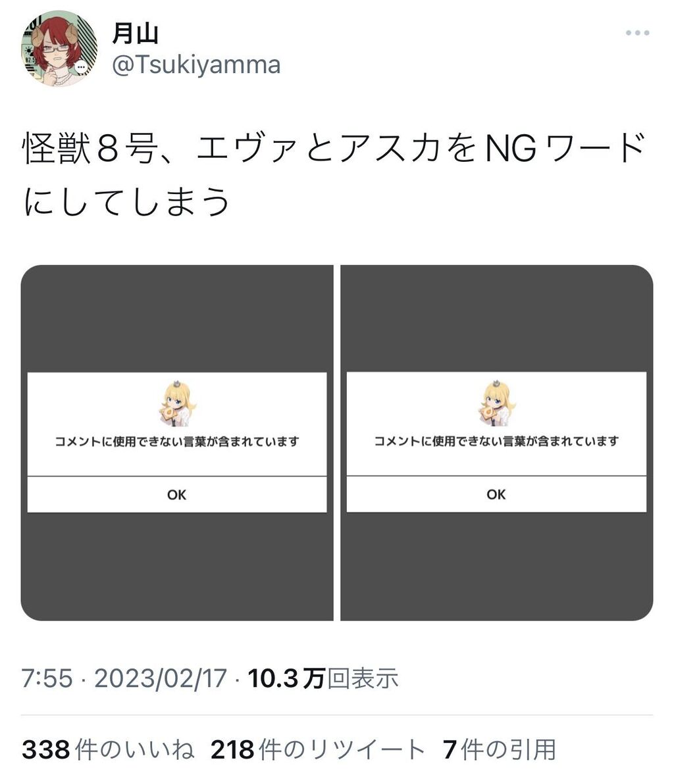The image size is (674, 781).
Task: Click the blonde character icon in left dialog
Action: (x=177, y=404)
